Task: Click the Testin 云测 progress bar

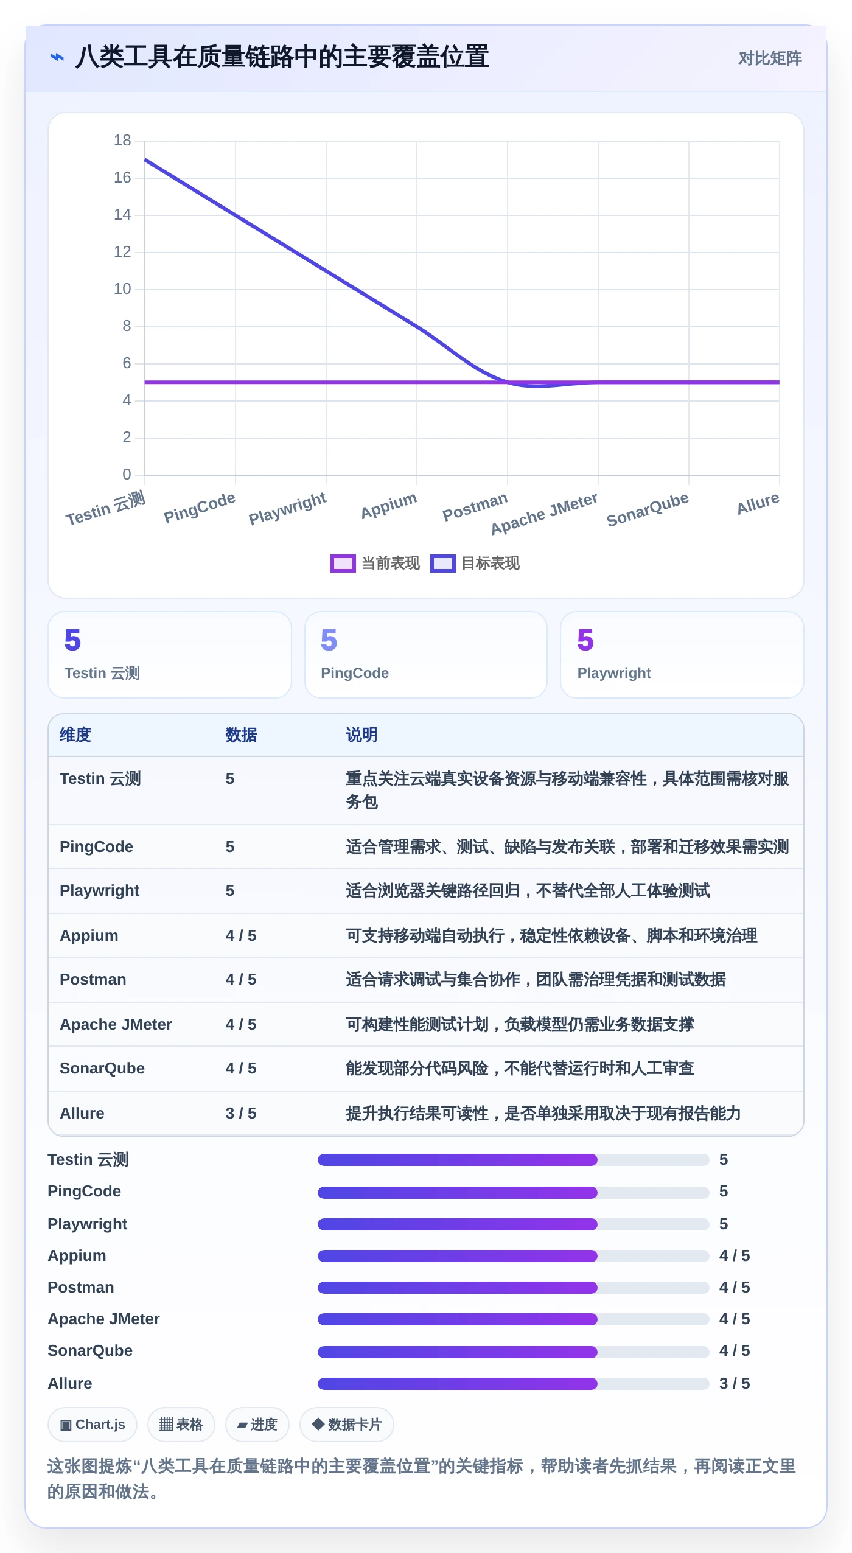Action: 514,1160
